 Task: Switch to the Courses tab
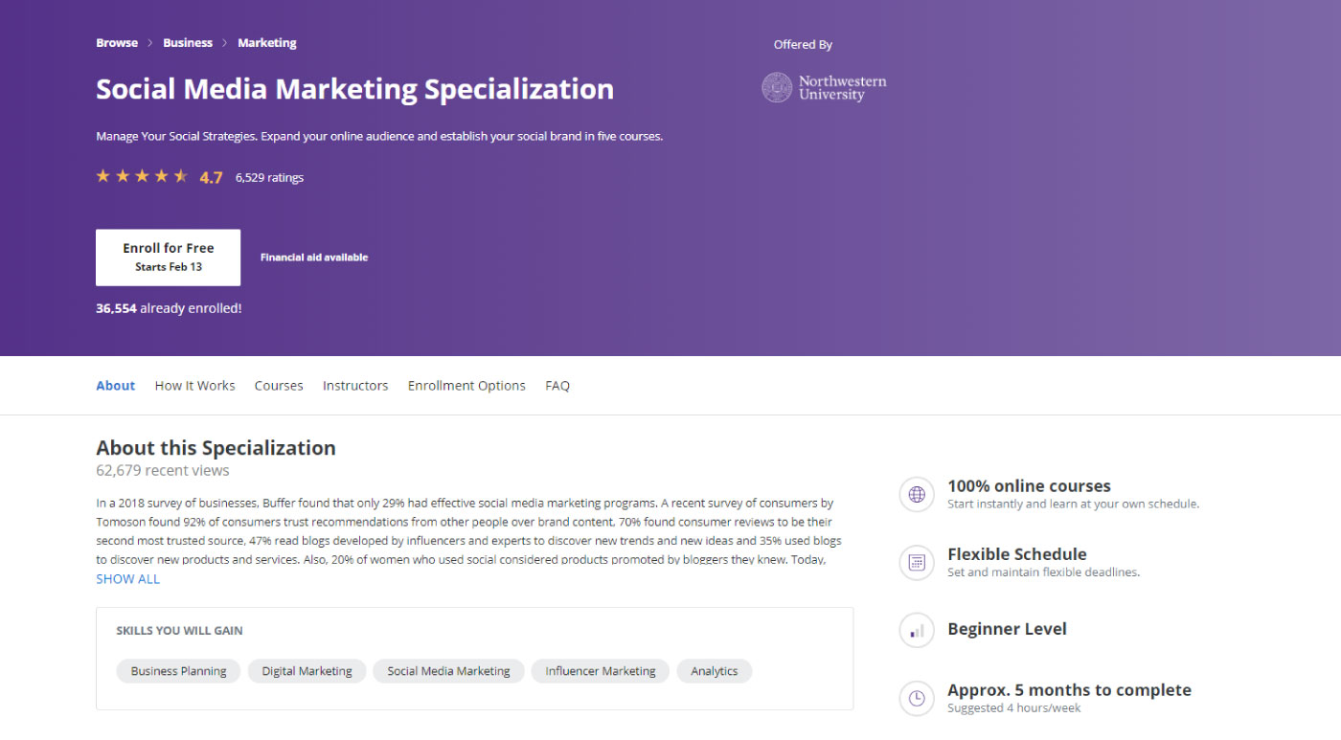pyautogui.click(x=279, y=385)
